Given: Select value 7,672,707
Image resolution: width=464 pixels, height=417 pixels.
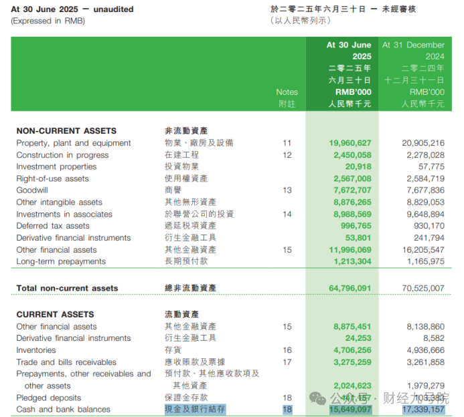Looking at the screenshot, I should pos(352,190).
